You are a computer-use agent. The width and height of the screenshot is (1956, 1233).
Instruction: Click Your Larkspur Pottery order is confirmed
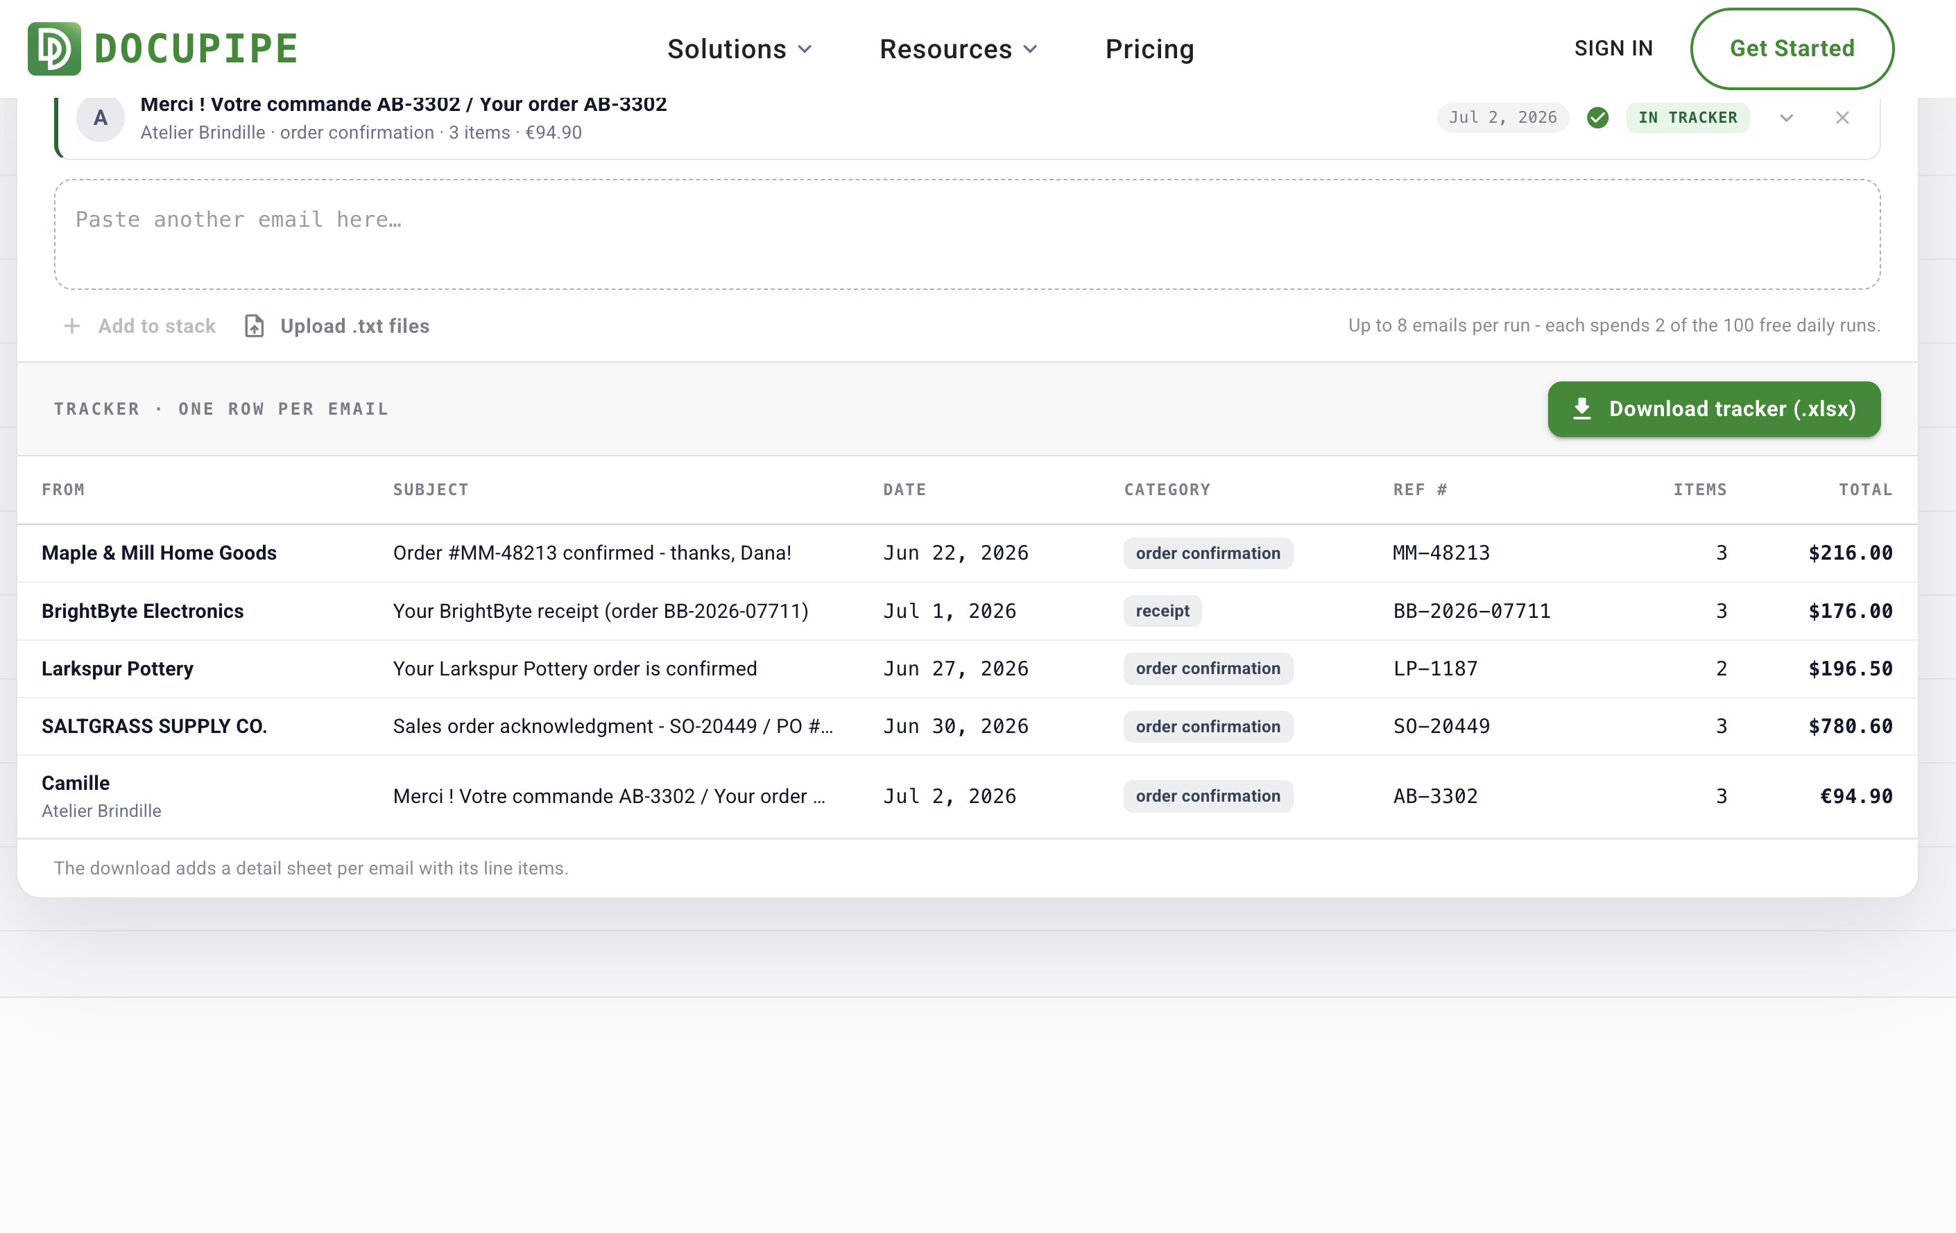(x=574, y=669)
